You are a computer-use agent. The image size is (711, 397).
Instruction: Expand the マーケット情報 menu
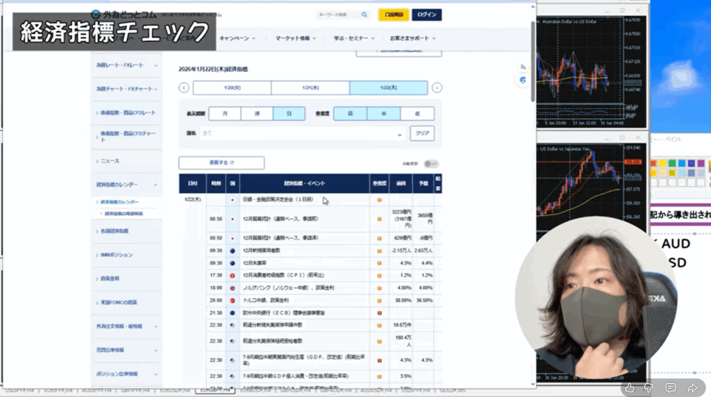pyautogui.click(x=295, y=38)
